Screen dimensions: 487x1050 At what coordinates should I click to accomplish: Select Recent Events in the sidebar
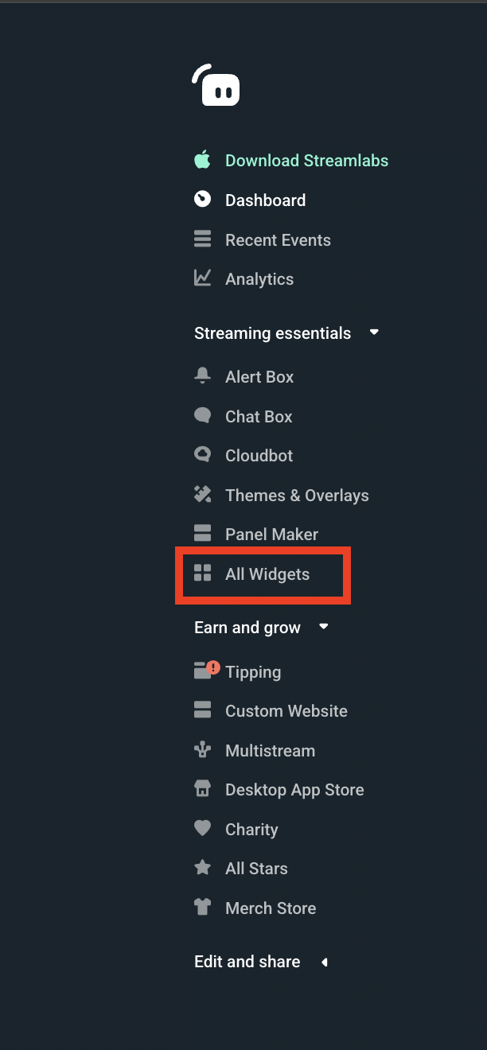click(279, 239)
